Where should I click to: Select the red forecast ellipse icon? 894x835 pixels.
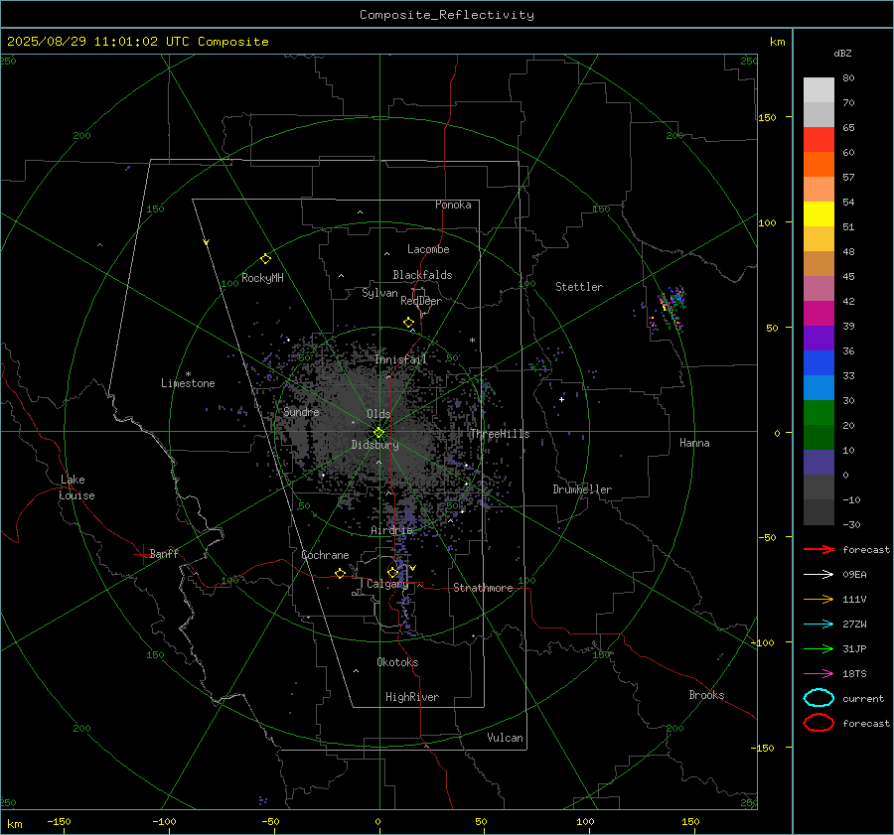pos(819,723)
